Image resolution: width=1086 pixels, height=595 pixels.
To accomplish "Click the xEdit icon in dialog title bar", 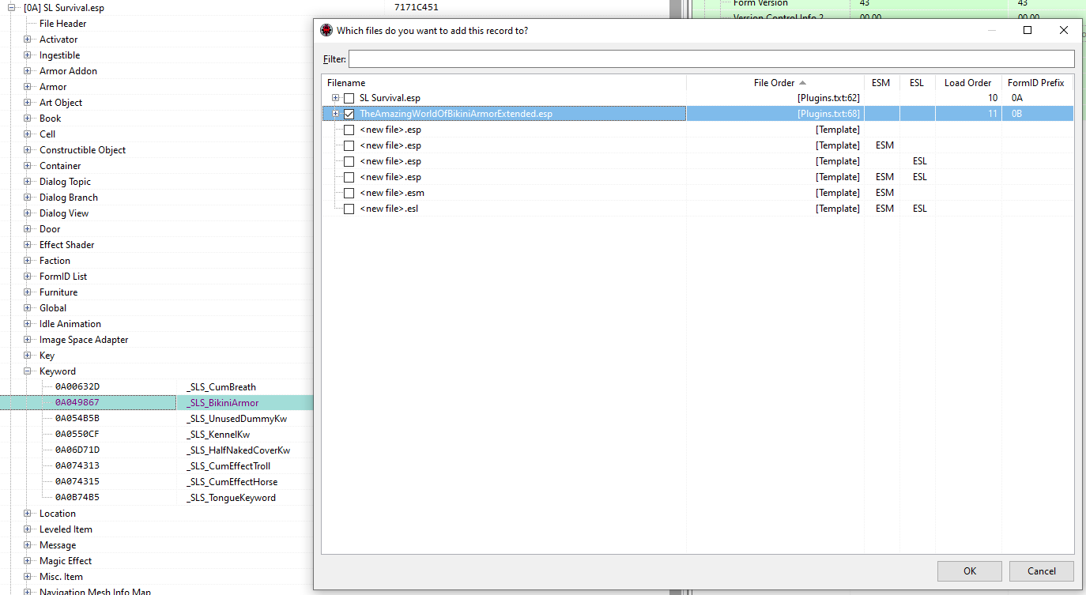I will 326,31.
